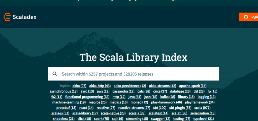258x121 pixels.
Task: Click the sbt-plugin (87) topic link
Action: (180, 108)
